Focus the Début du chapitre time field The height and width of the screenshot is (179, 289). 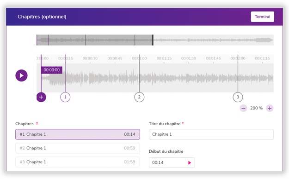pos(172,162)
